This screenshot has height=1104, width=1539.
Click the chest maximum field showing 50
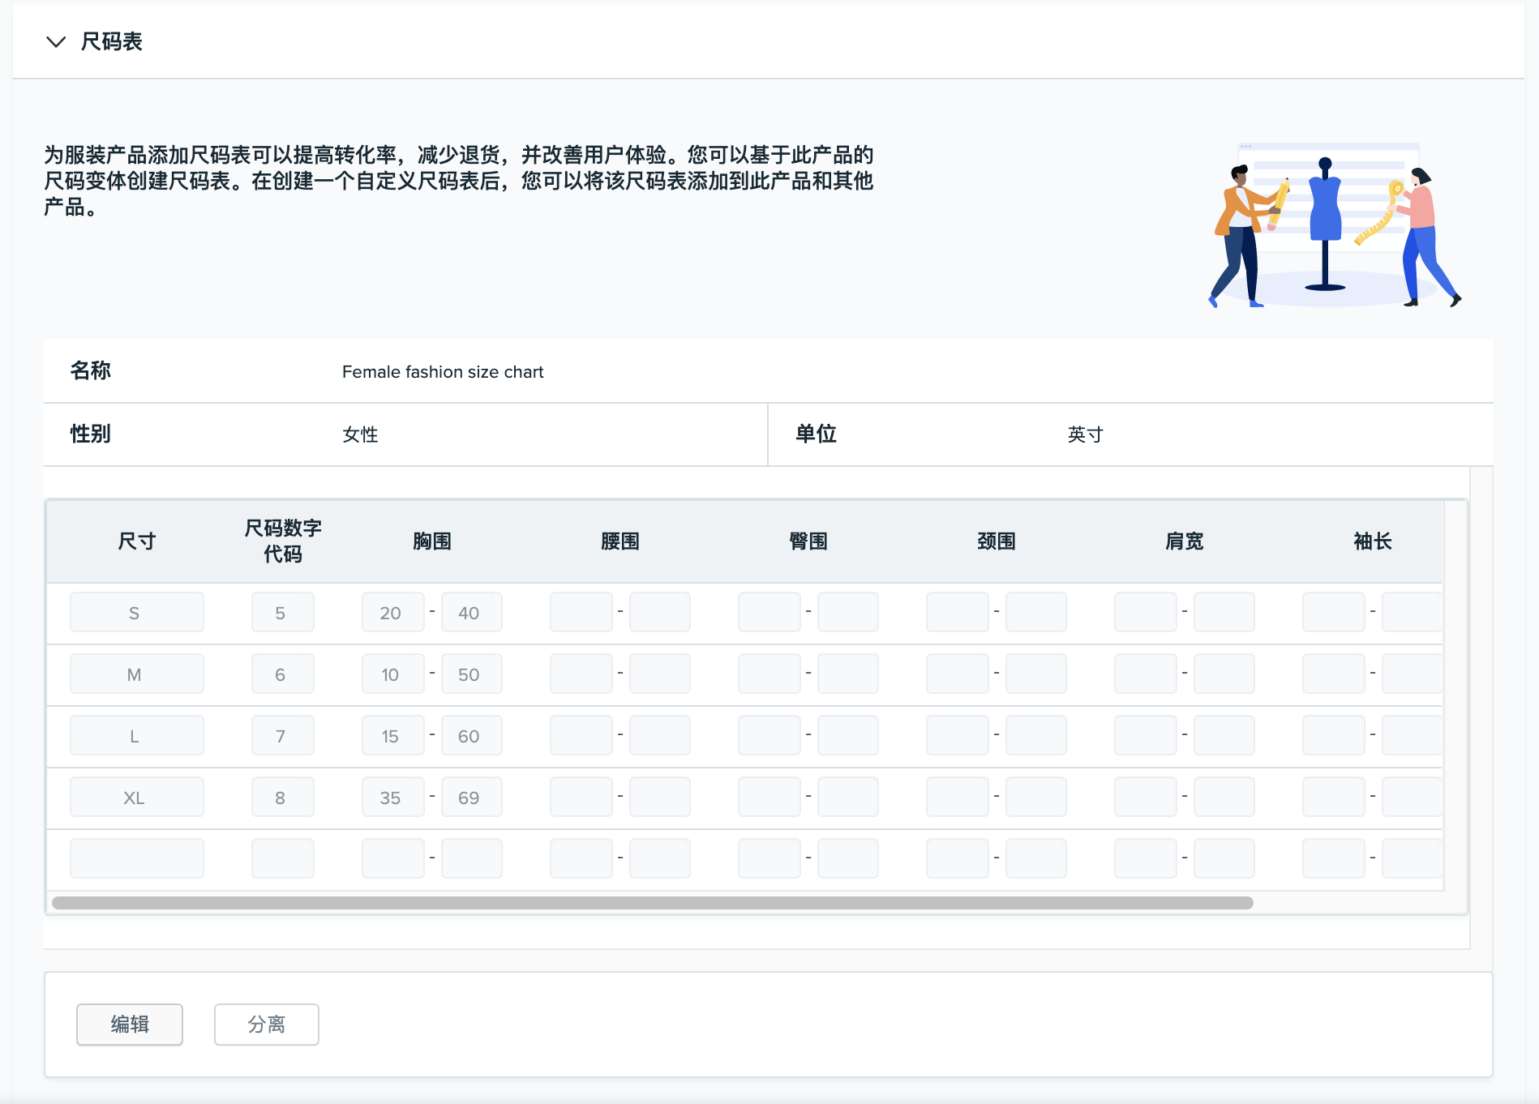pyautogui.click(x=472, y=674)
